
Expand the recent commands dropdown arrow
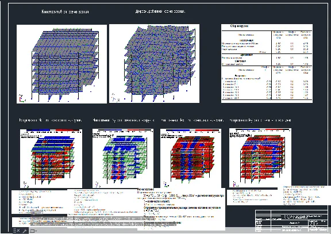point(36,231)
